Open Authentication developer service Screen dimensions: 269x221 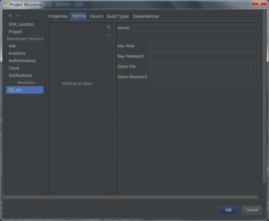22,61
